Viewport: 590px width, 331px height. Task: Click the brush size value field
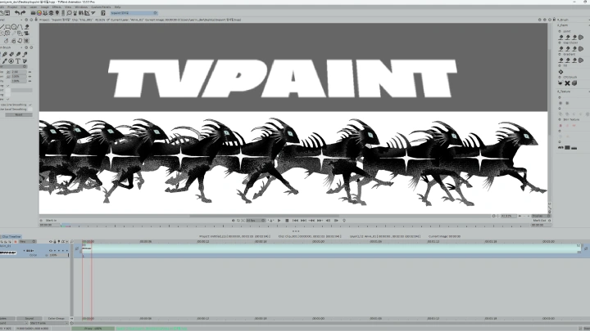[18, 72]
